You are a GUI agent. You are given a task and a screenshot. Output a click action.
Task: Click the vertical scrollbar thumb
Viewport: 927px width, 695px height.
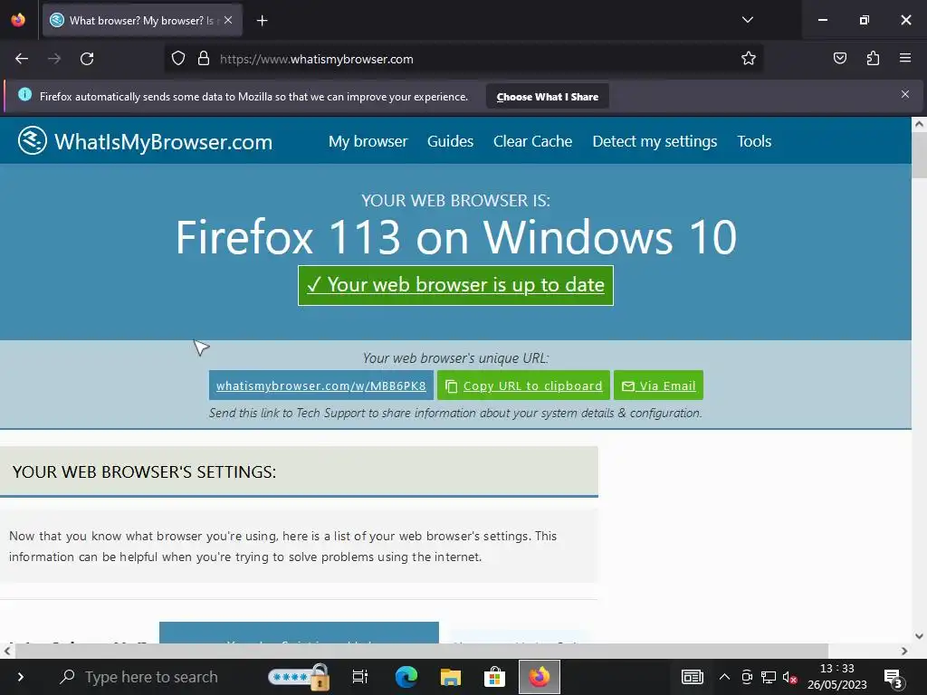[x=919, y=155]
